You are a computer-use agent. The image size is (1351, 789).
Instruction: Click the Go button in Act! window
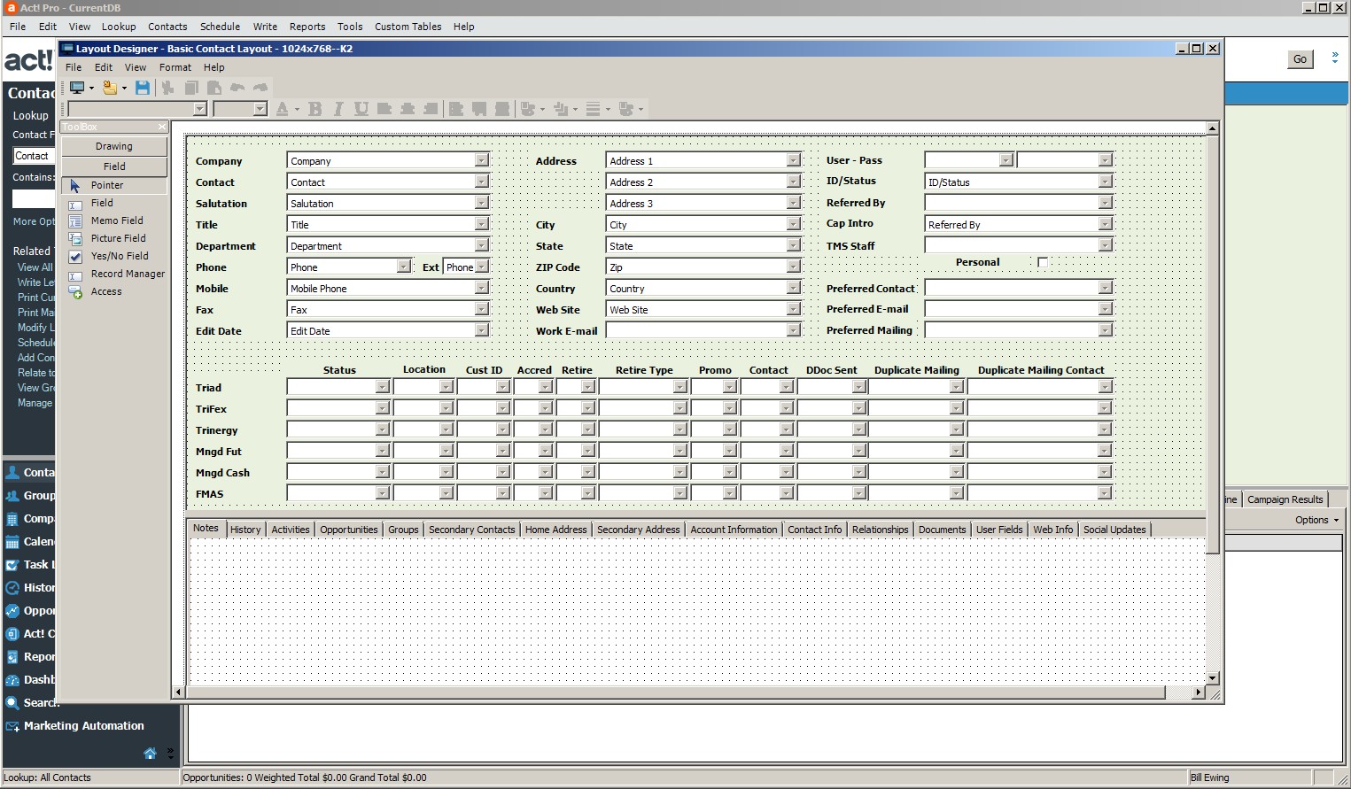click(1300, 59)
